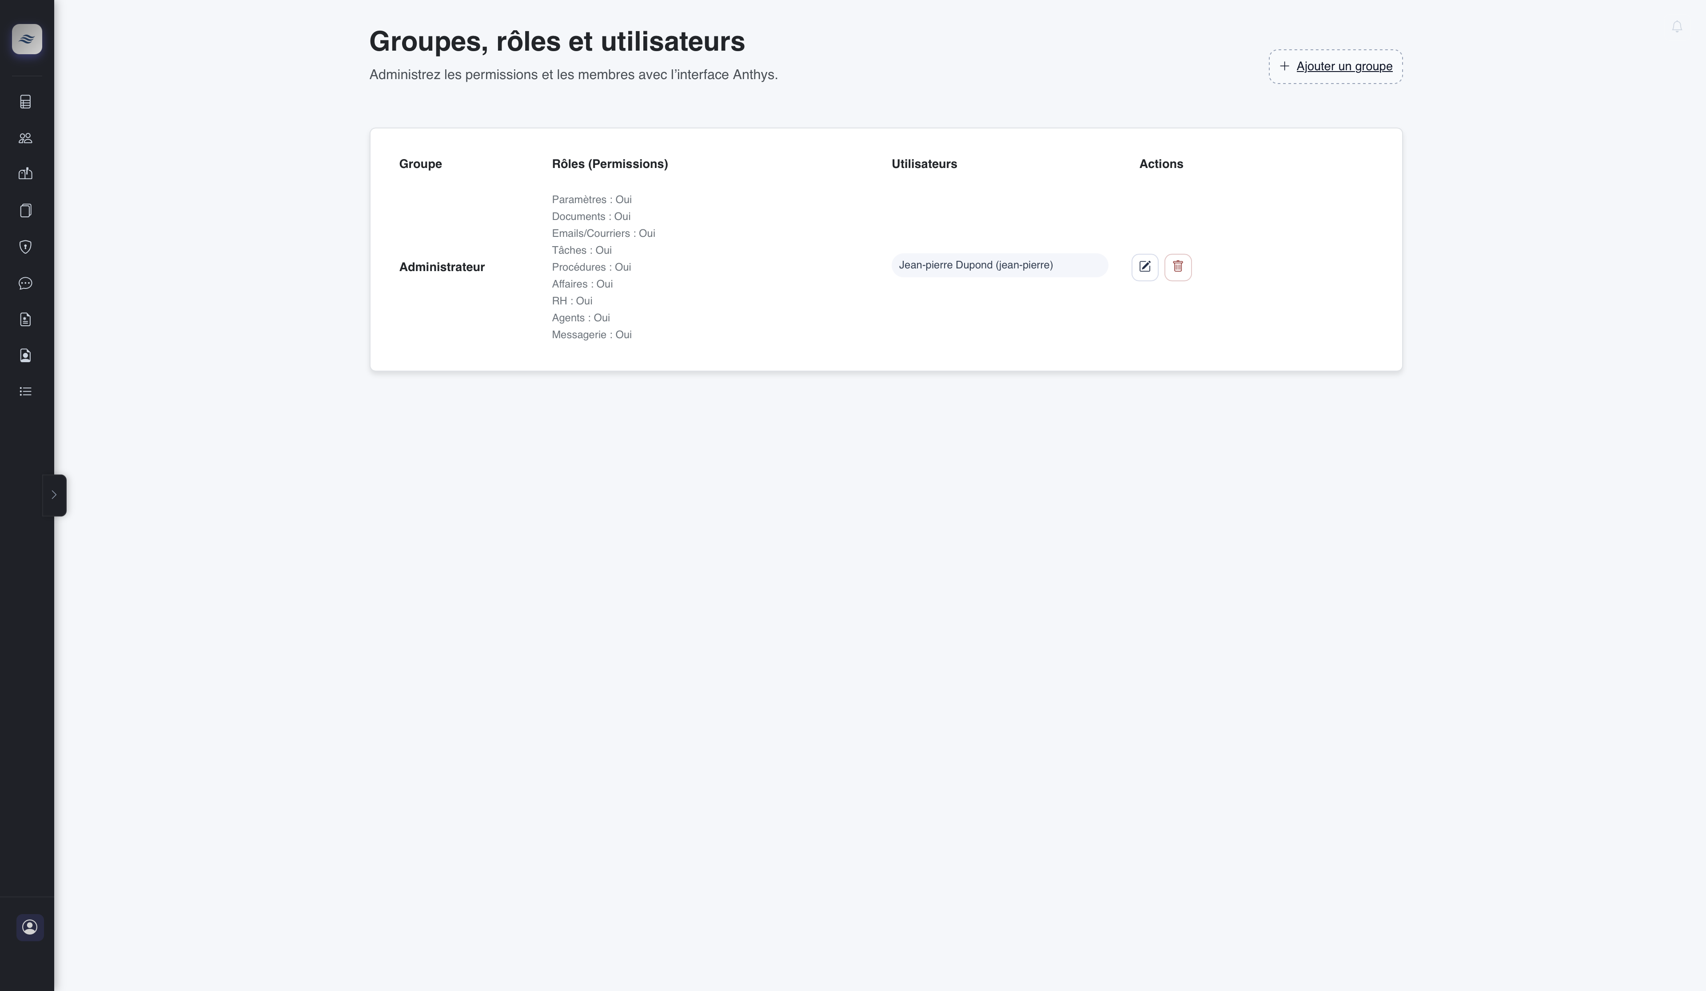Select the contact card icon in the sidebar

pos(26,355)
